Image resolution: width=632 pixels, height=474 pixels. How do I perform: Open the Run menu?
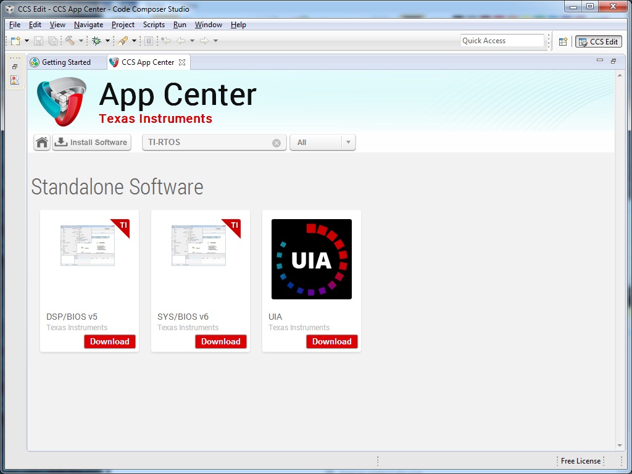(x=180, y=25)
